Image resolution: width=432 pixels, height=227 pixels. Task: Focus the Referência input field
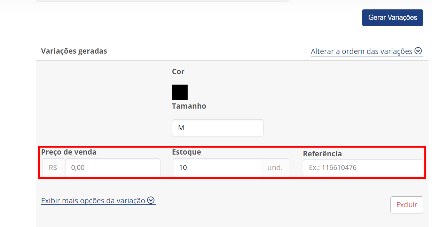(363, 167)
